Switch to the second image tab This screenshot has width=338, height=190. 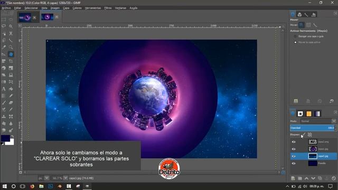[x=48, y=17]
